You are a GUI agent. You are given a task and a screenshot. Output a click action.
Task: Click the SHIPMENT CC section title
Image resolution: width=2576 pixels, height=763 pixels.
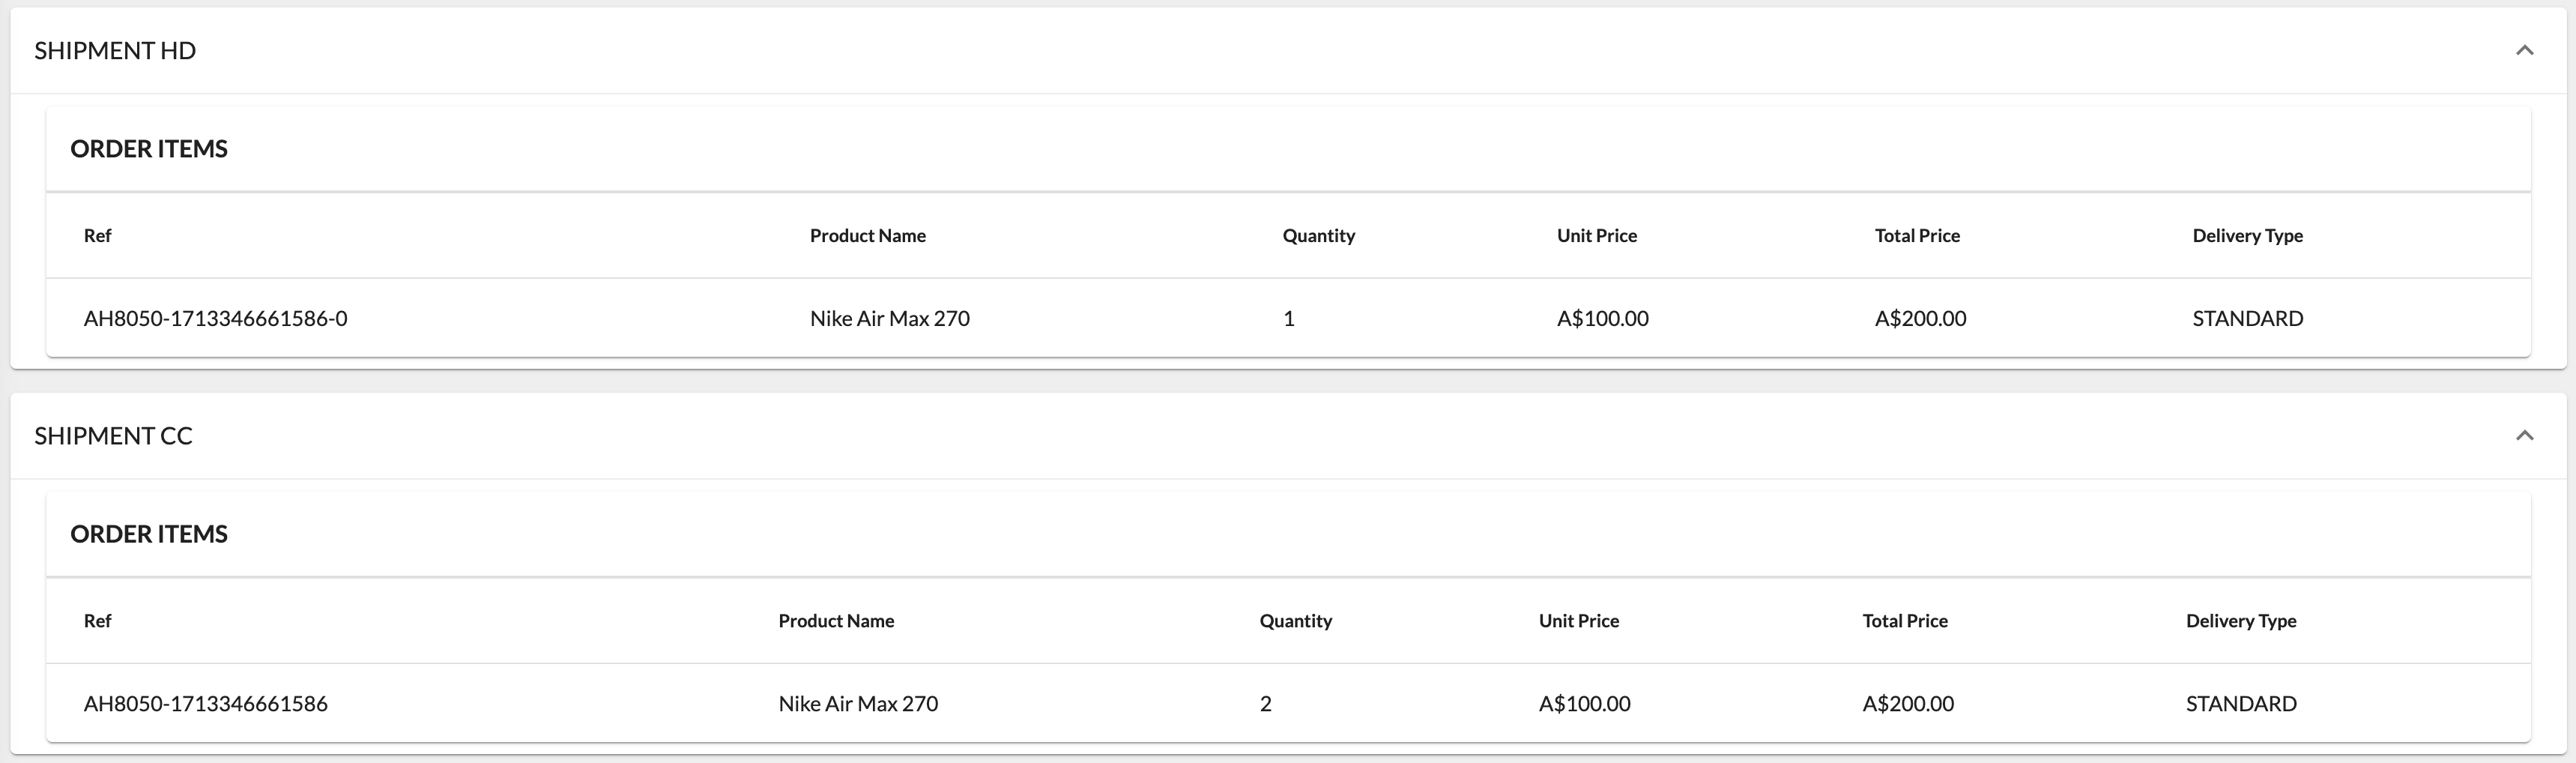pyautogui.click(x=113, y=435)
